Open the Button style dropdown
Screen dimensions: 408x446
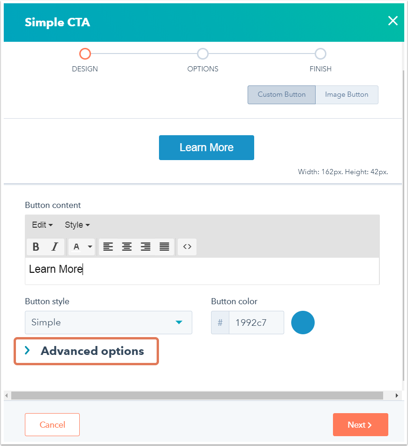pyautogui.click(x=108, y=323)
